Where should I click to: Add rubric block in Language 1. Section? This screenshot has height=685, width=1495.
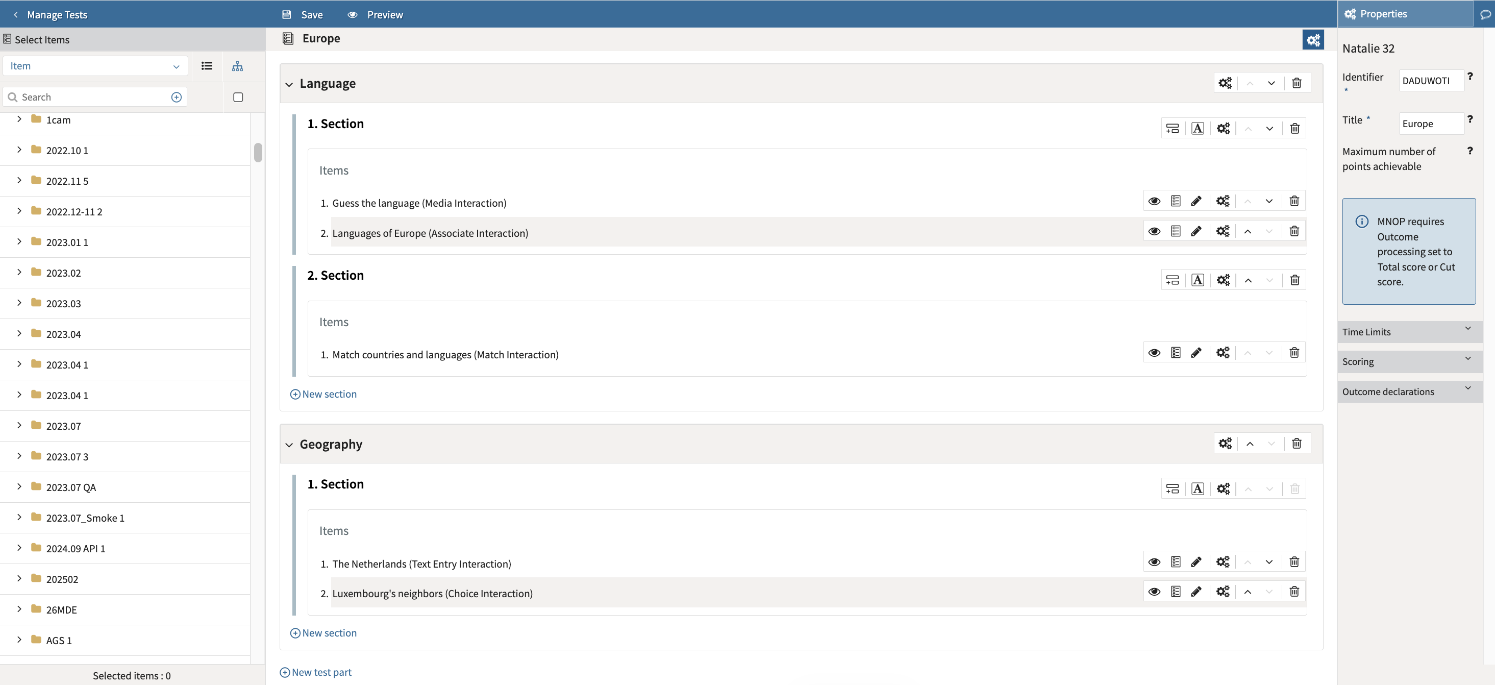1172,128
